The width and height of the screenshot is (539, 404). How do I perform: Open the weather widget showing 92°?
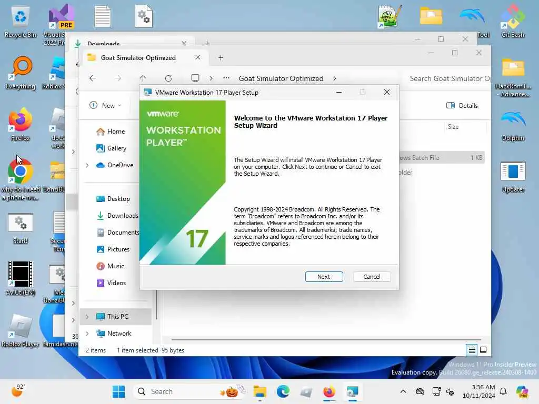click(x=18, y=391)
